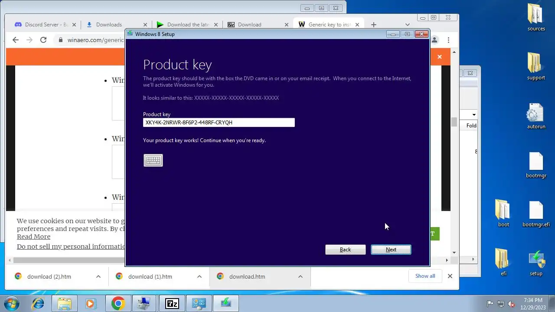Open the Action Center flag icon

(490, 304)
